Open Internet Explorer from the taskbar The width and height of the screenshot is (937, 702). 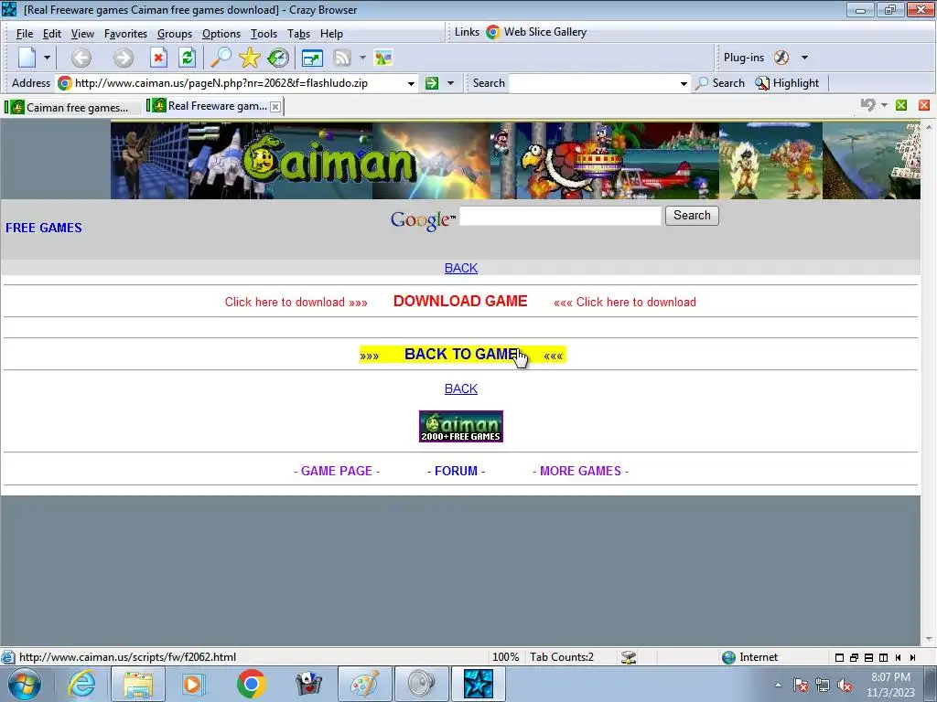click(82, 684)
